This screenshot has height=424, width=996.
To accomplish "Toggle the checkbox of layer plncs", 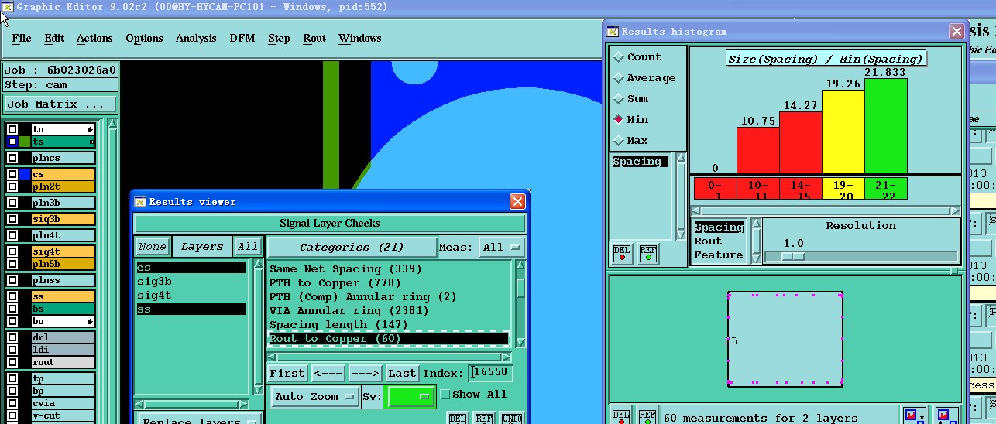I will (x=12, y=158).
